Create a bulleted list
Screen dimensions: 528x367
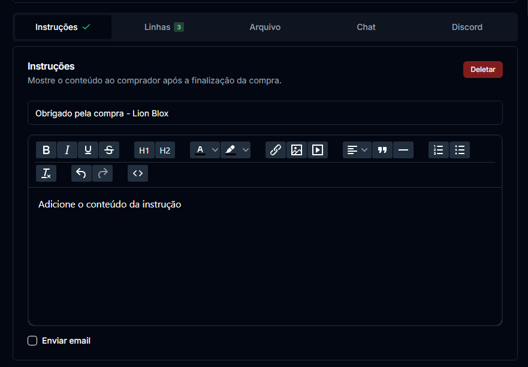460,150
